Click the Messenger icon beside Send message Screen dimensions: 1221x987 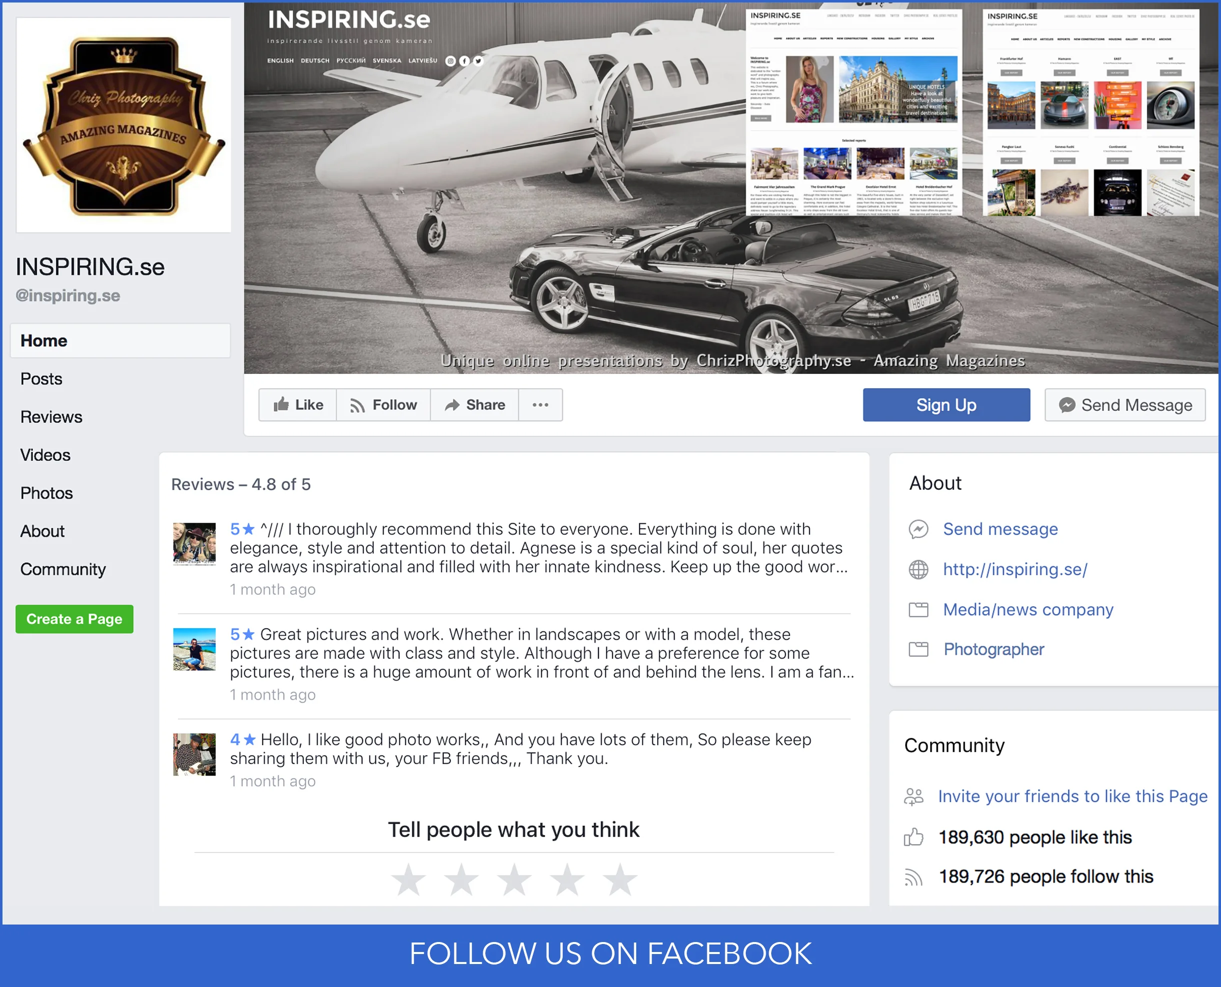919,529
